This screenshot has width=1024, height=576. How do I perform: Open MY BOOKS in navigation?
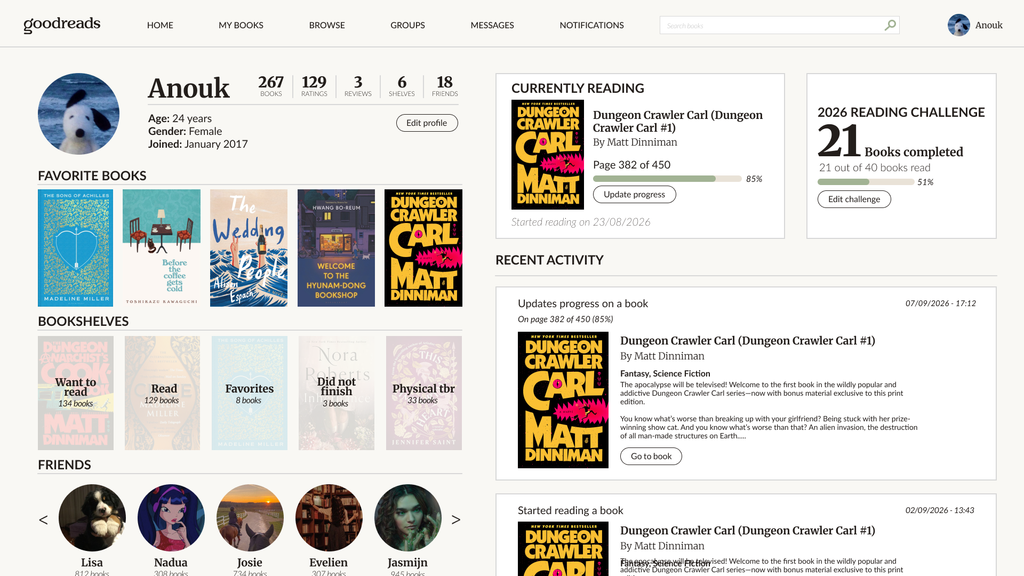pyautogui.click(x=241, y=25)
